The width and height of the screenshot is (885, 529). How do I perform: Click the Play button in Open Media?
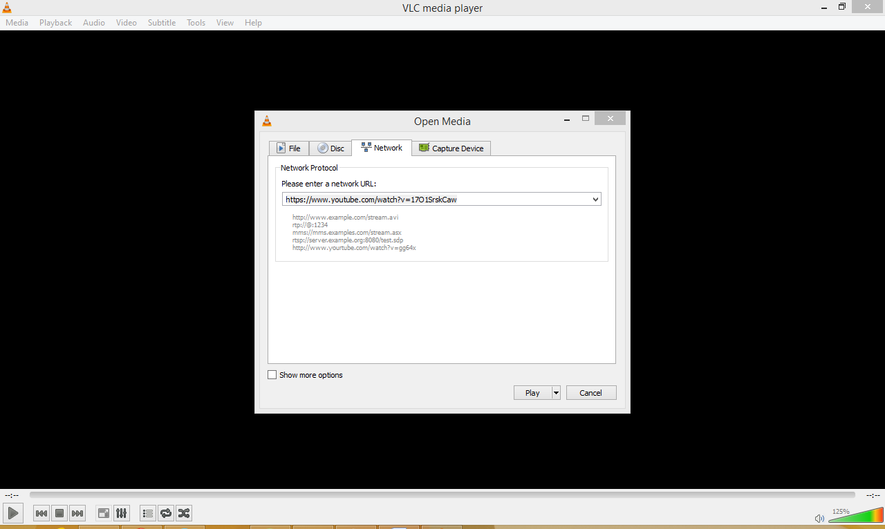[532, 393]
